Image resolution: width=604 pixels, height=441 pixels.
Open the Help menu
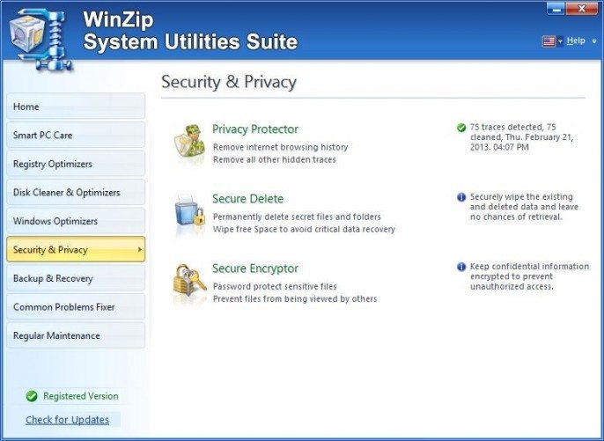click(x=576, y=40)
